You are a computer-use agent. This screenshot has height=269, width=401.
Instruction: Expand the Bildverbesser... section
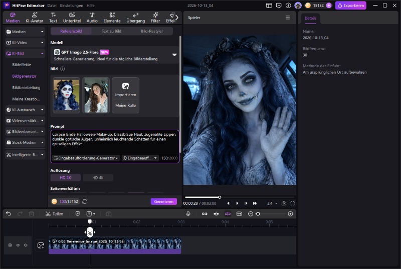click(x=25, y=132)
